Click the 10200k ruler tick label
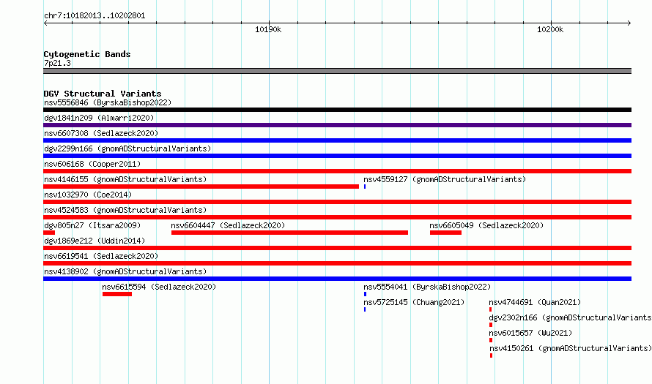Screen dimensions: 652x384 (x=550, y=29)
